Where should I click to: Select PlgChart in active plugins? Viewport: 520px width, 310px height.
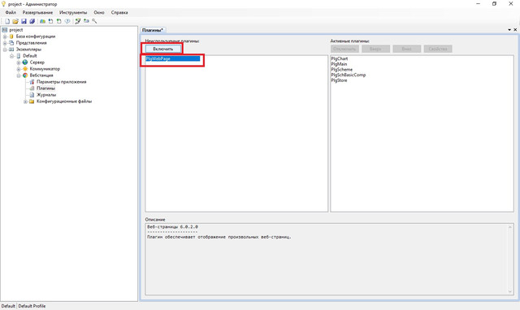[x=340, y=58]
